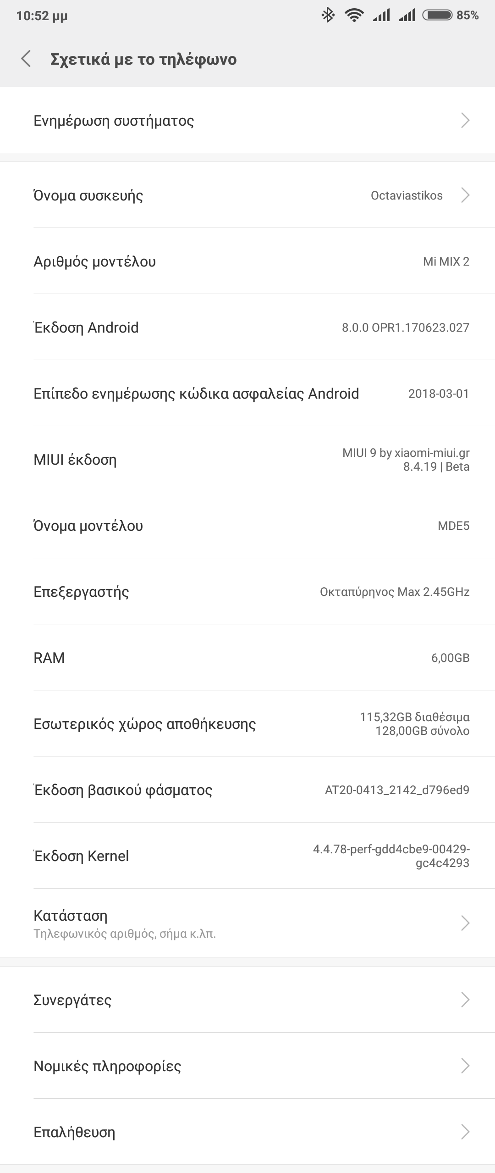Tap Εσωτερικός χώρος αποθήκευσης row
The image size is (495, 1173).
point(247,724)
